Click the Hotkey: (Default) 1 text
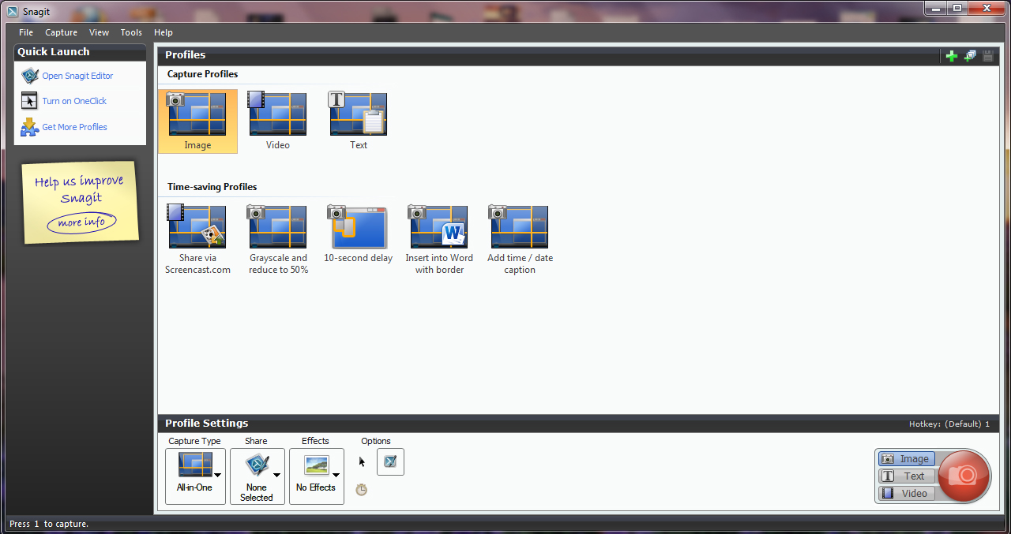 point(949,424)
